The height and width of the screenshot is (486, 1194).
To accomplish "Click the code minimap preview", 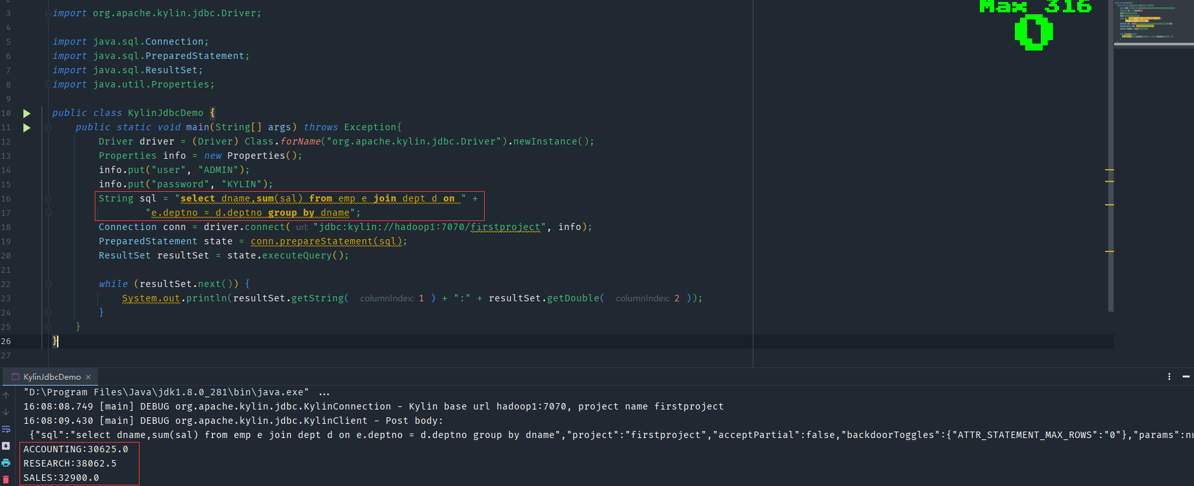I will pyautogui.click(x=1153, y=23).
